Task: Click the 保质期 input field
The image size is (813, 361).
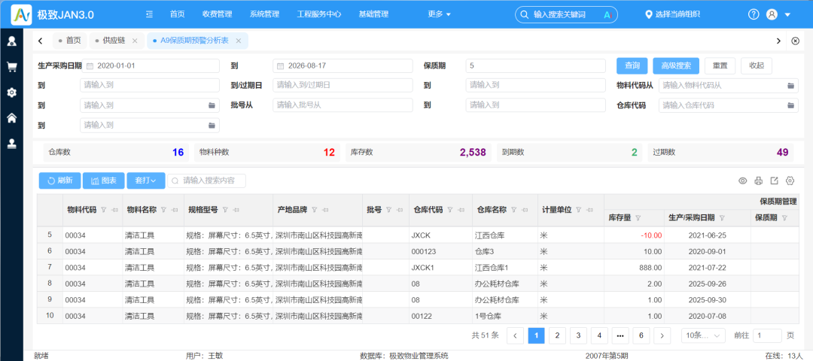Action: coord(536,65)
